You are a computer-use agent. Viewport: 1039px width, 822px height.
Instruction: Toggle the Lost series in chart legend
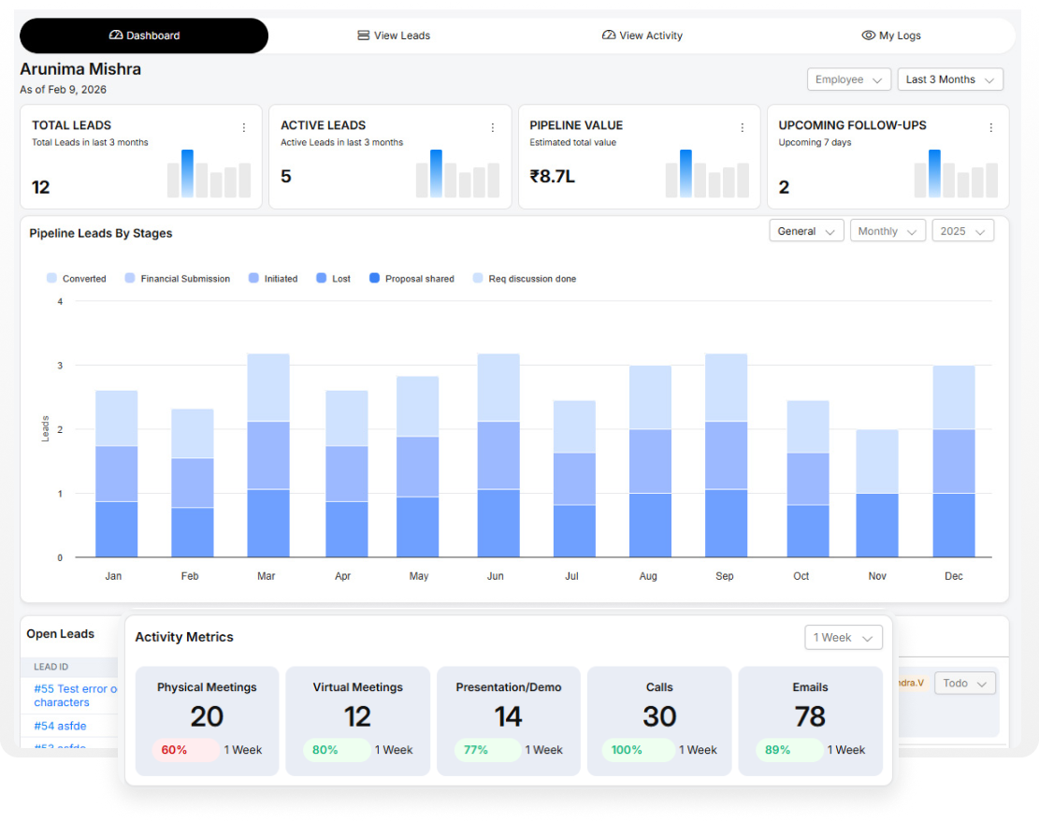(x=333, y=279)
